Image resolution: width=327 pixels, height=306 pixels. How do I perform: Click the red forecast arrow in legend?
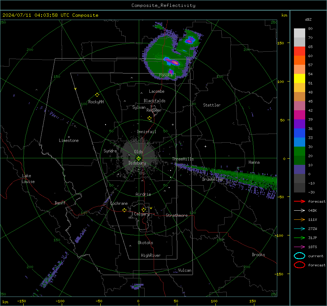tap(299, 201)
